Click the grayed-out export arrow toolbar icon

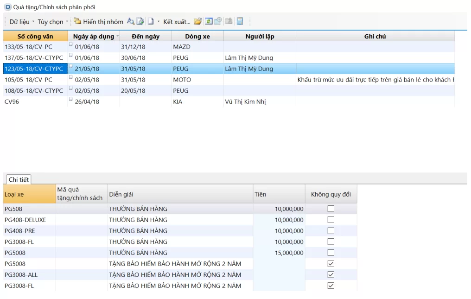pos(229,21)
